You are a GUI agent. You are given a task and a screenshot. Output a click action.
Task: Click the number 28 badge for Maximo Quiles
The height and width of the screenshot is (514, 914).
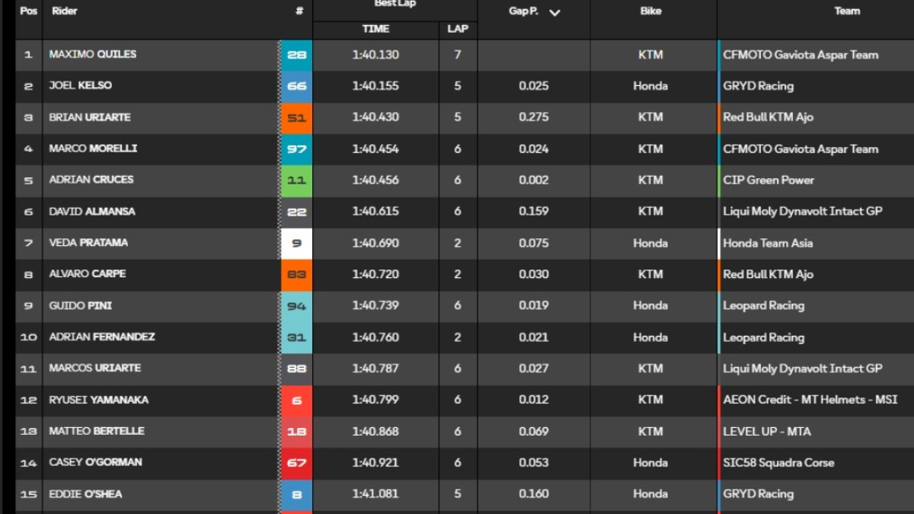pos(296,55)
